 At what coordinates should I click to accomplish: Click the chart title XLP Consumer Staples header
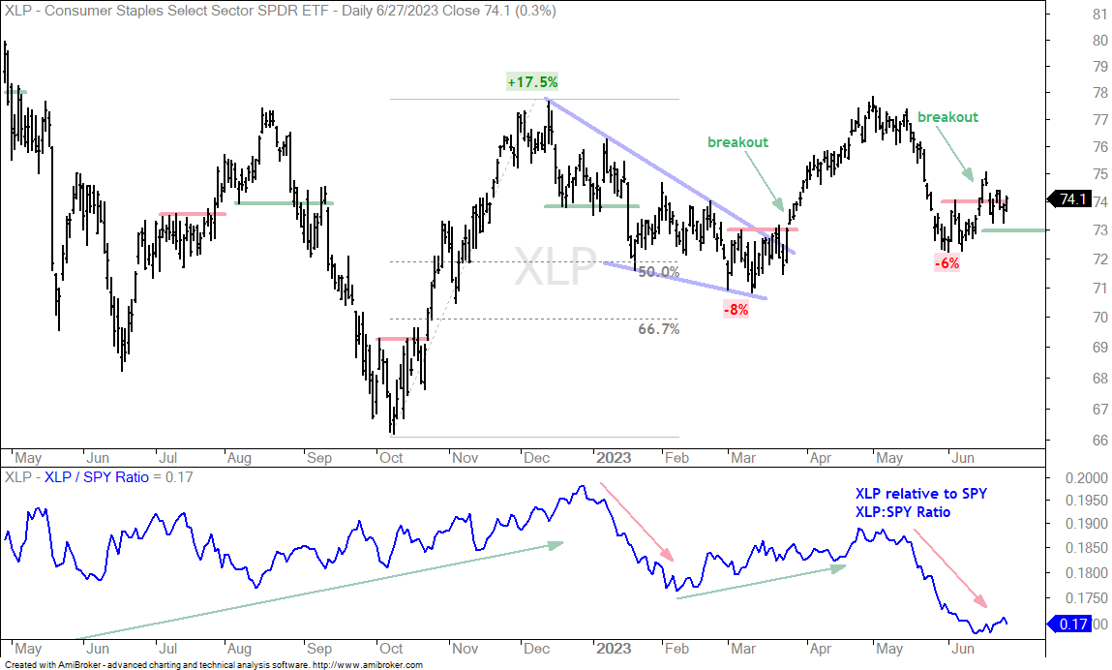coord(280,11)
